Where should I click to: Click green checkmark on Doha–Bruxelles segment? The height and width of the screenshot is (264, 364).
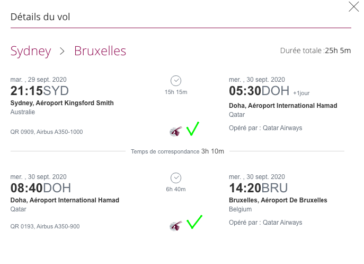[x=194, y=222]
